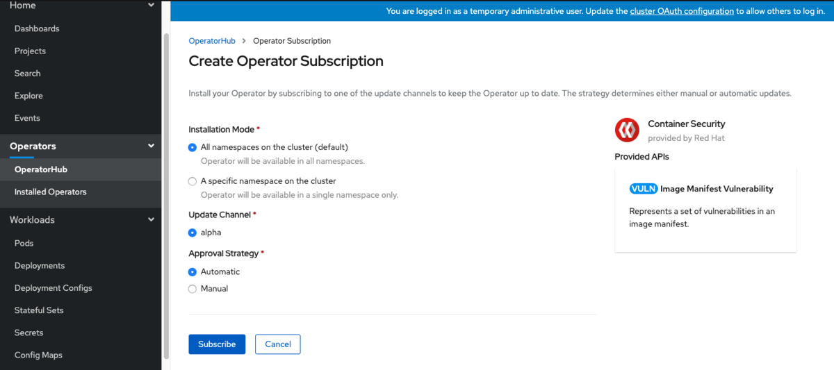Viewport: 834px width, 370px height.
Task: Click the Image Manifest Vulnerability title
Action: [x=717, y=189]
